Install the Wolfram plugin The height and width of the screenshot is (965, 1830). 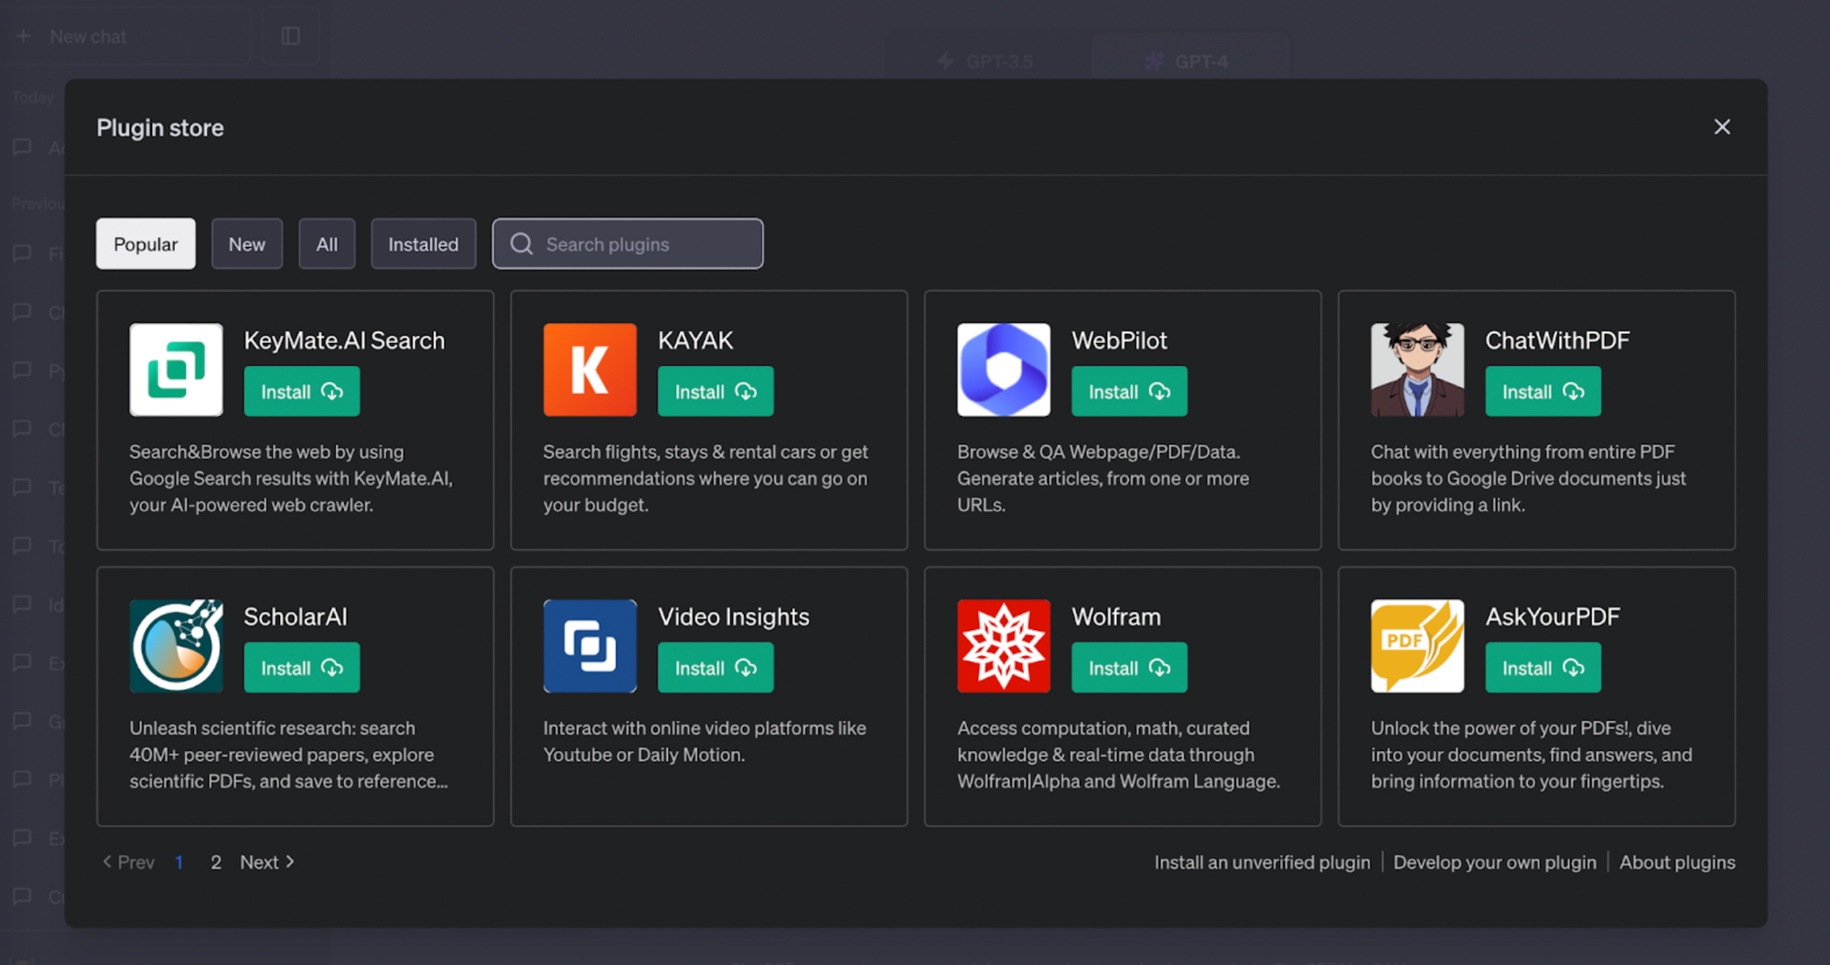pos(1128,667)
